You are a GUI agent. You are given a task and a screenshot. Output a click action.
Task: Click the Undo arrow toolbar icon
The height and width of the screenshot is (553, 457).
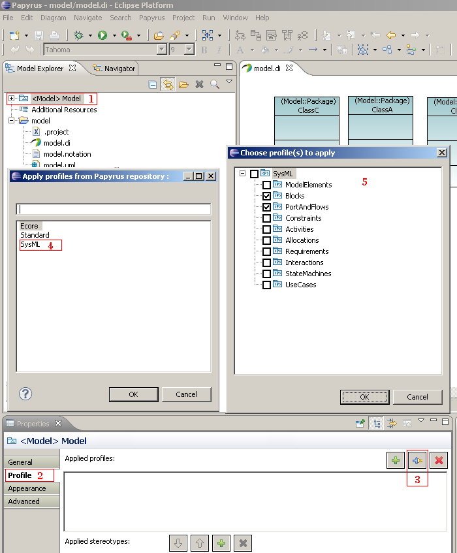click(x=15, y=50)
